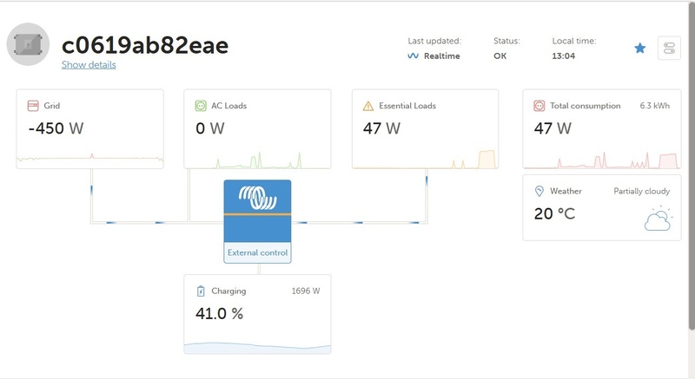Click the Total consumption card title

pyautogui.click(x=585, y=106)
